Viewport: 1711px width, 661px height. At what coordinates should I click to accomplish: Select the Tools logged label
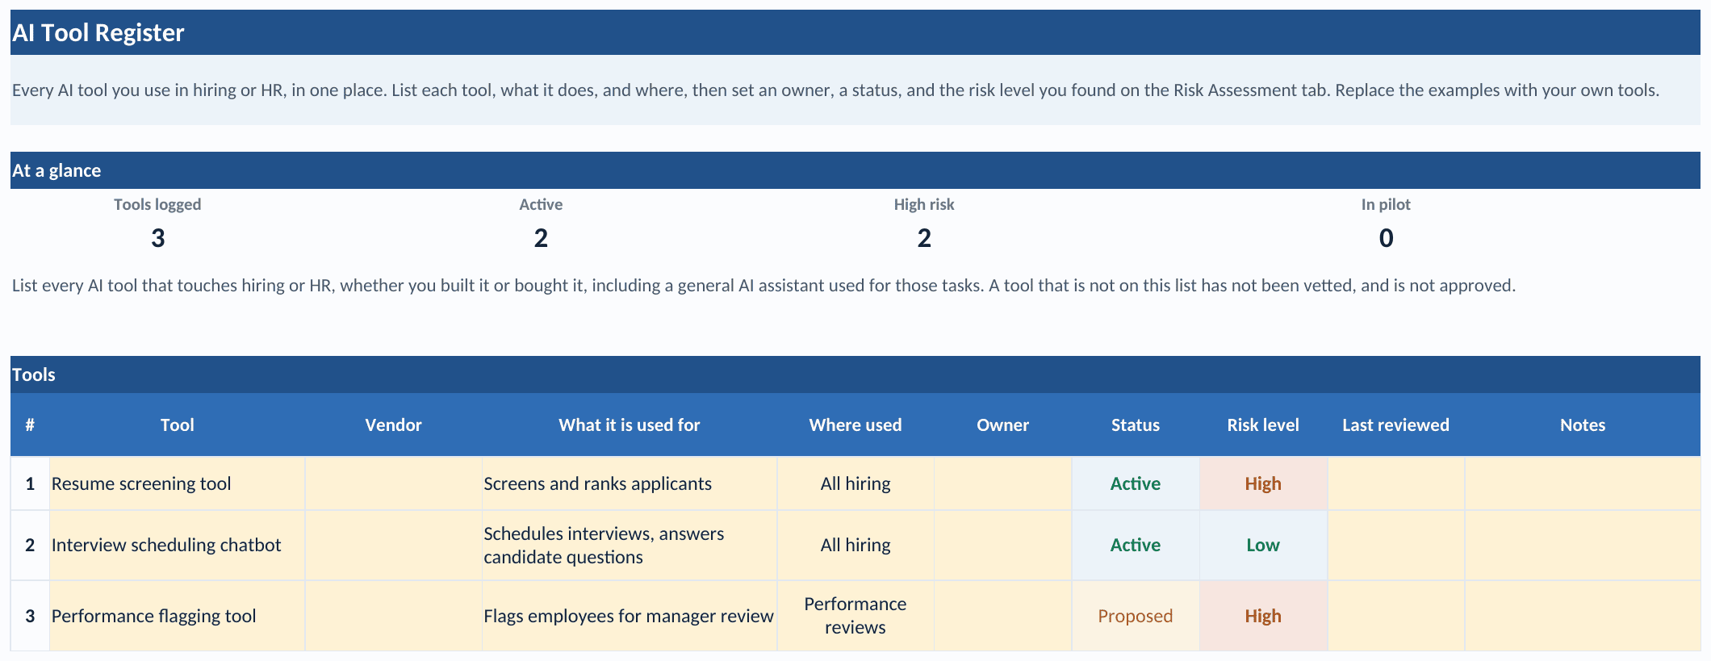[x=157, y=204]
